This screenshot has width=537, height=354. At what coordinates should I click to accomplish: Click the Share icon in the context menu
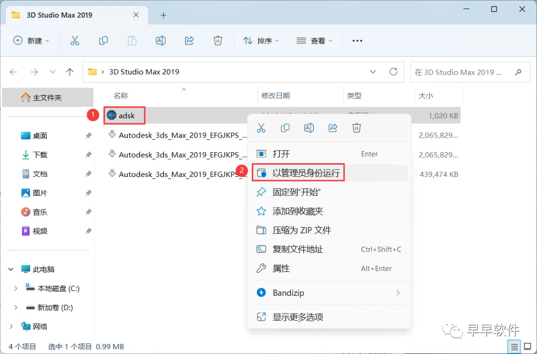click(x=333, y=128)
